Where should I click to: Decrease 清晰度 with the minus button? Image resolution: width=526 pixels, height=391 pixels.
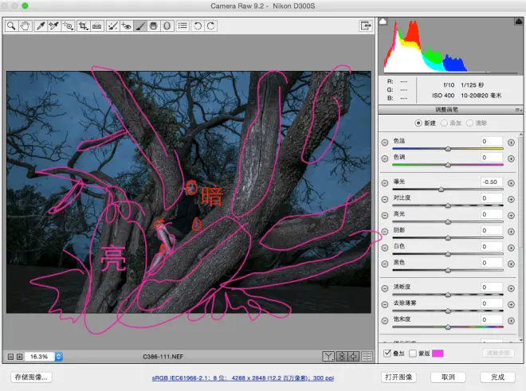(385, 288)
